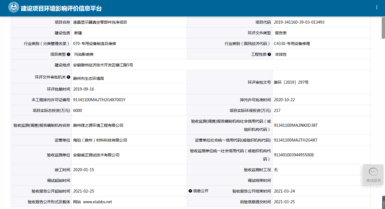
Task: Click the 建设地点 field label
Action: (x=62, y=65)
